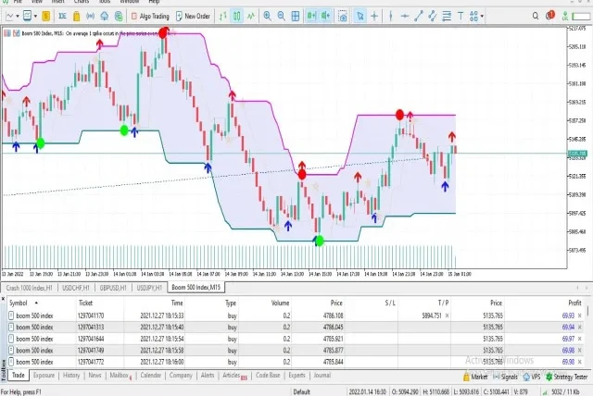
Task: Click the yellow dollar trading icon
Action: click(x=46, y=17)
